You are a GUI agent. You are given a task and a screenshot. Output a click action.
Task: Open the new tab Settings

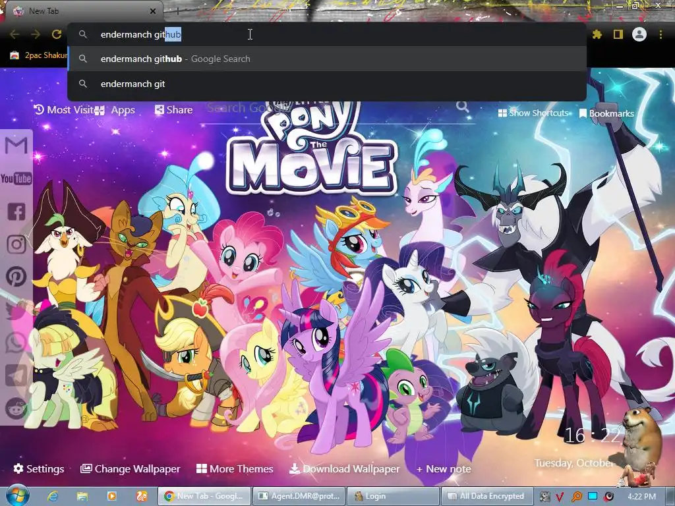click(x=39, y=468)
